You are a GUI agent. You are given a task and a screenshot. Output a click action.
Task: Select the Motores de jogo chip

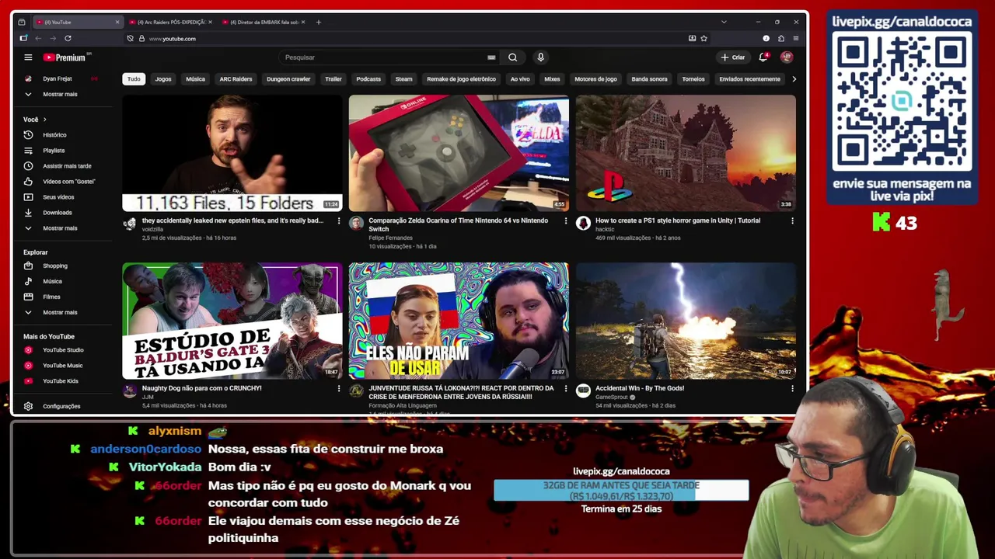(x=595, y=79)
